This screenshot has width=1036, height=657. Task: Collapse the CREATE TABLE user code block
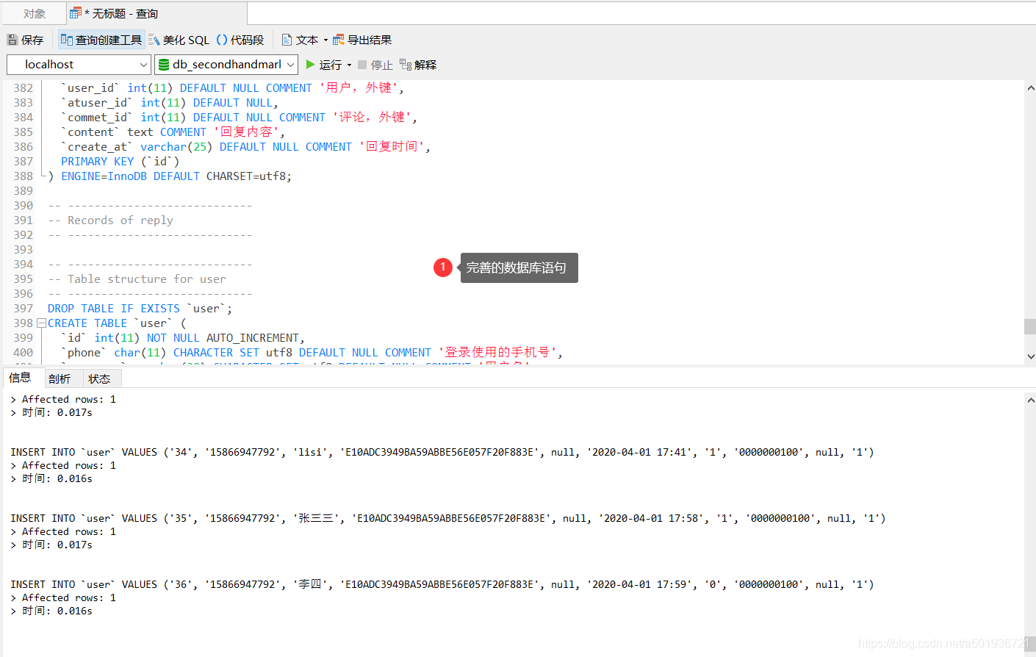click(x=42, y=323)
